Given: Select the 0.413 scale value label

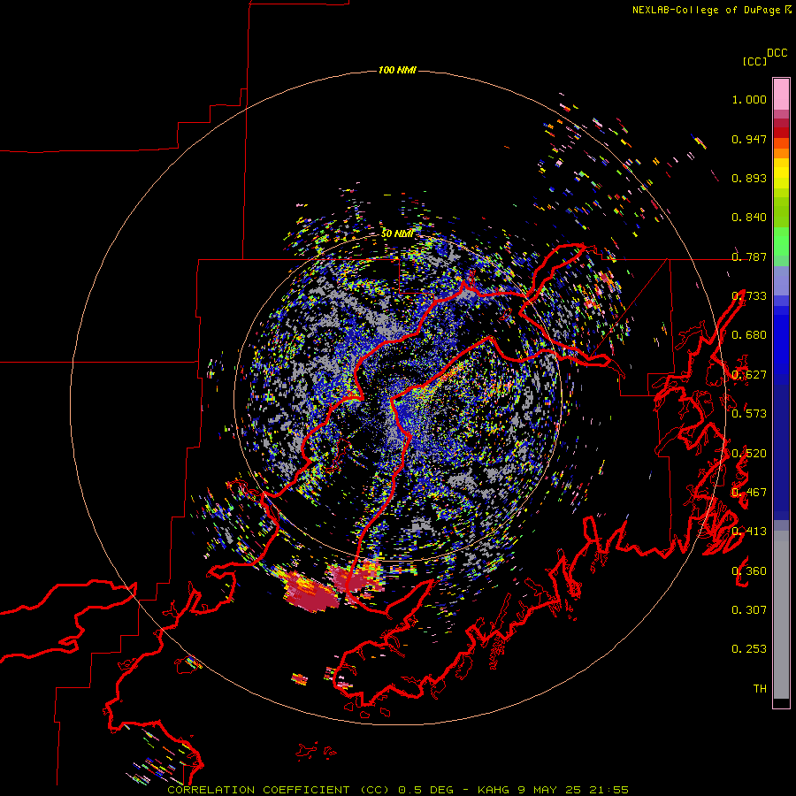Looking at the screenshot, I should [749, 532].
